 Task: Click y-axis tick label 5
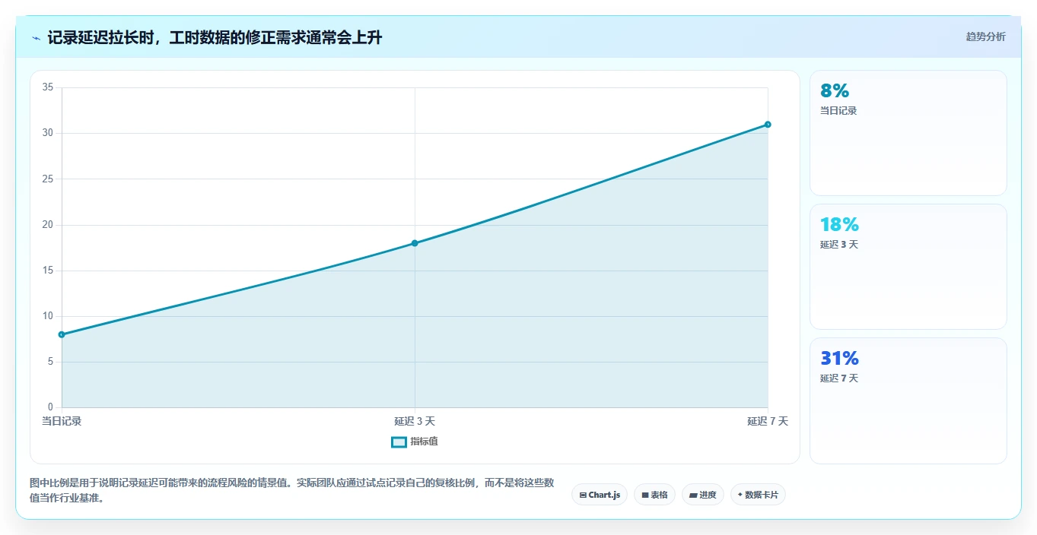(x=50, y=362)
